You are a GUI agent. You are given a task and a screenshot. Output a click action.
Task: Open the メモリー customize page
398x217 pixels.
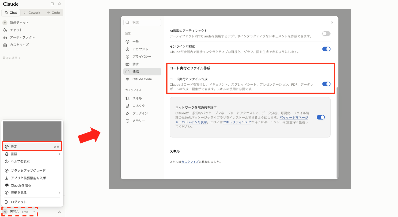[x=142, y=121]
